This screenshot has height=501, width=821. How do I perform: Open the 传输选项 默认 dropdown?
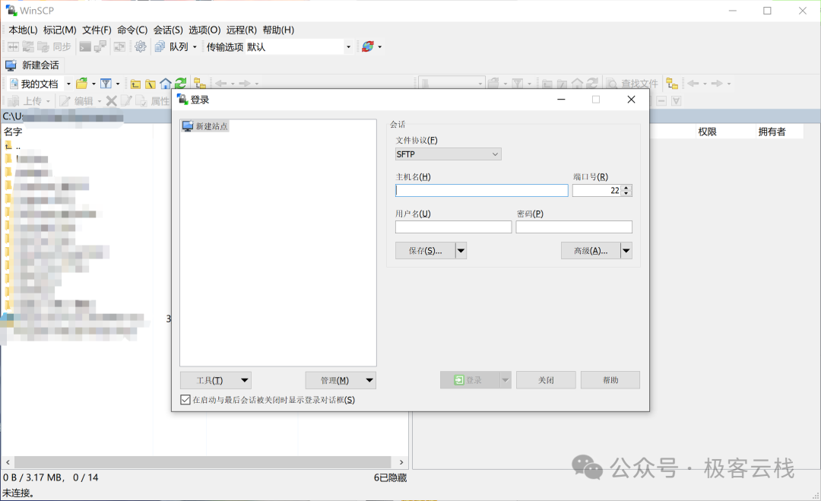coord(348,47)
